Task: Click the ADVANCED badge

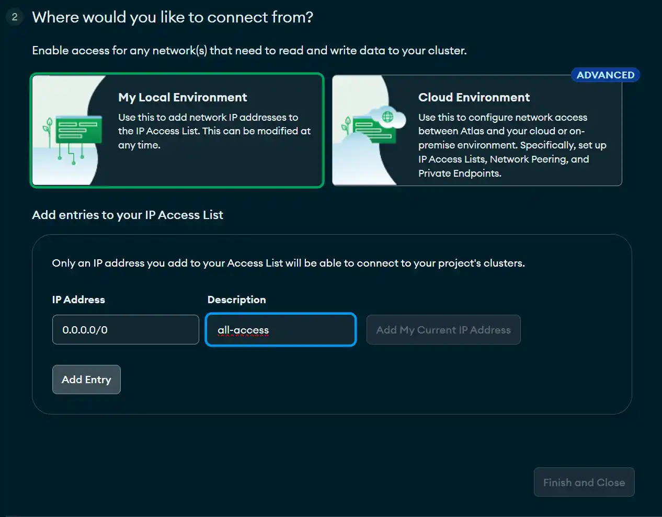Action: pyautogui.click(x=606, y=75)
